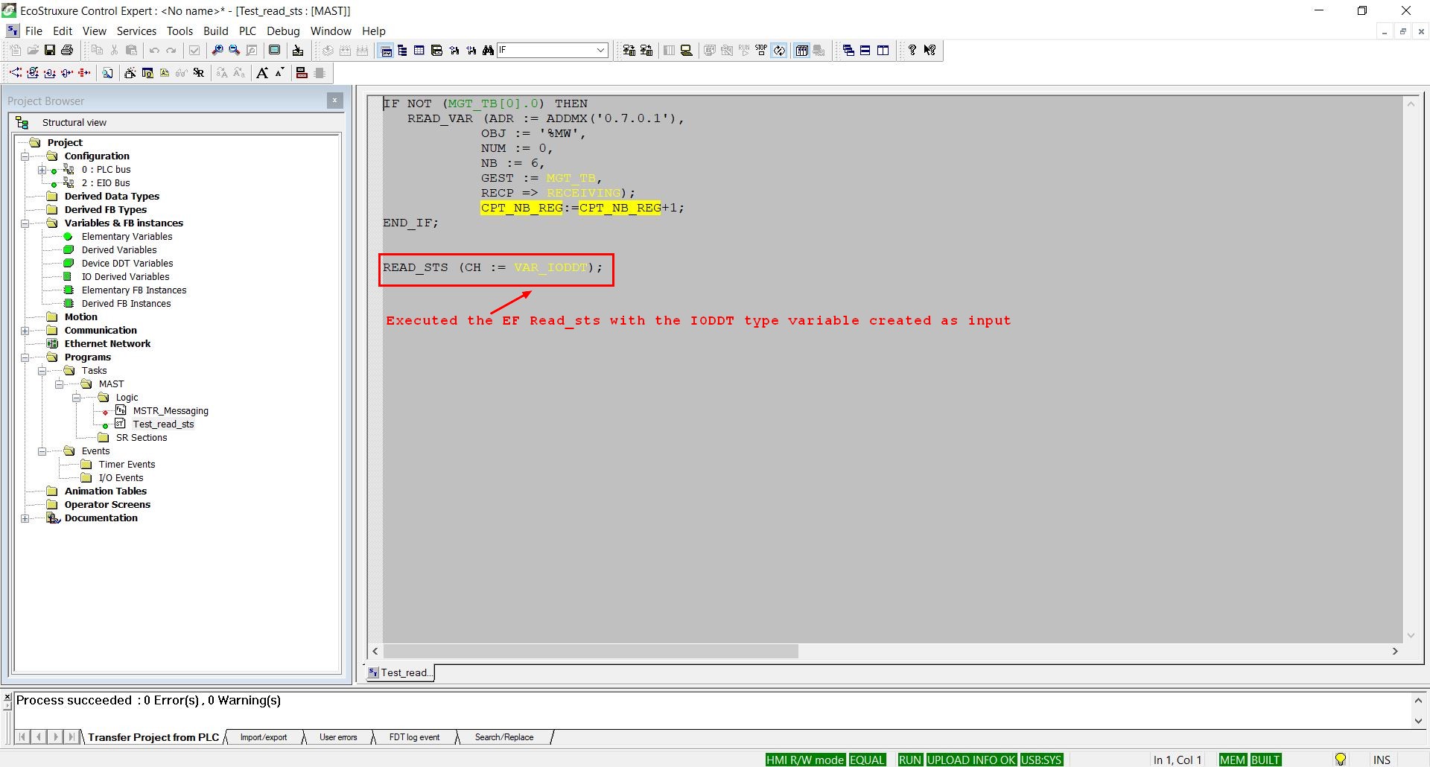The width and height of the screenshot is (1430, 767).
Task: Click the Cascade windows icon
Action: [x=848, y=50]
